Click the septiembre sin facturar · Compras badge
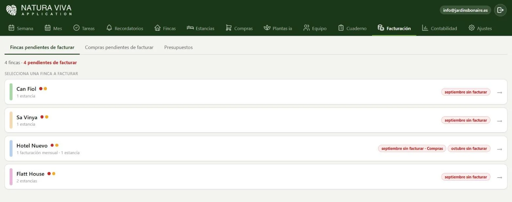Image resolution: width=512 pixels, height=202 pixels. pos(412,149)
